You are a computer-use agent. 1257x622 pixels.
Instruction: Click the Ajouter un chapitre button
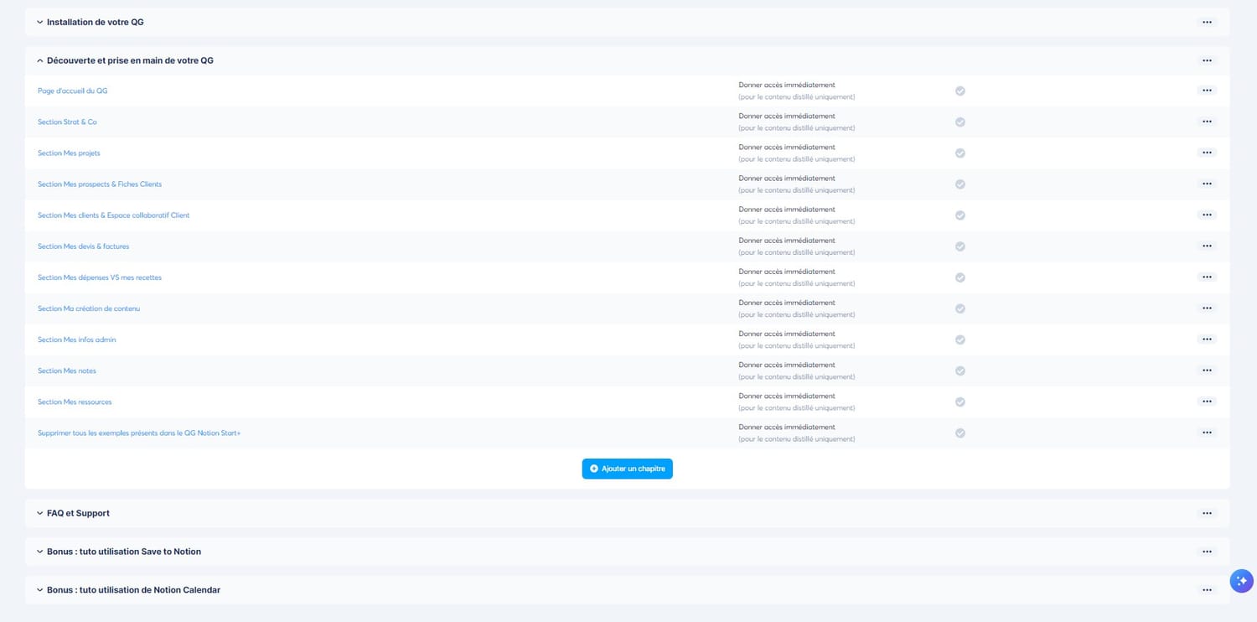pyautogui.click(x=628, y=469)
